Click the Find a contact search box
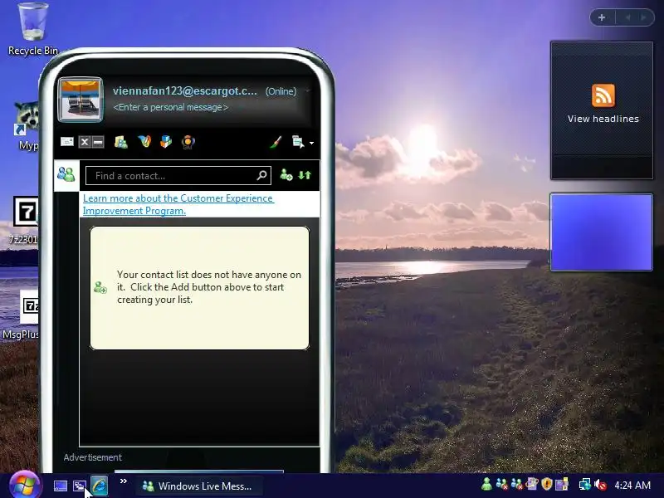664x498 pixels. [178, 176]
